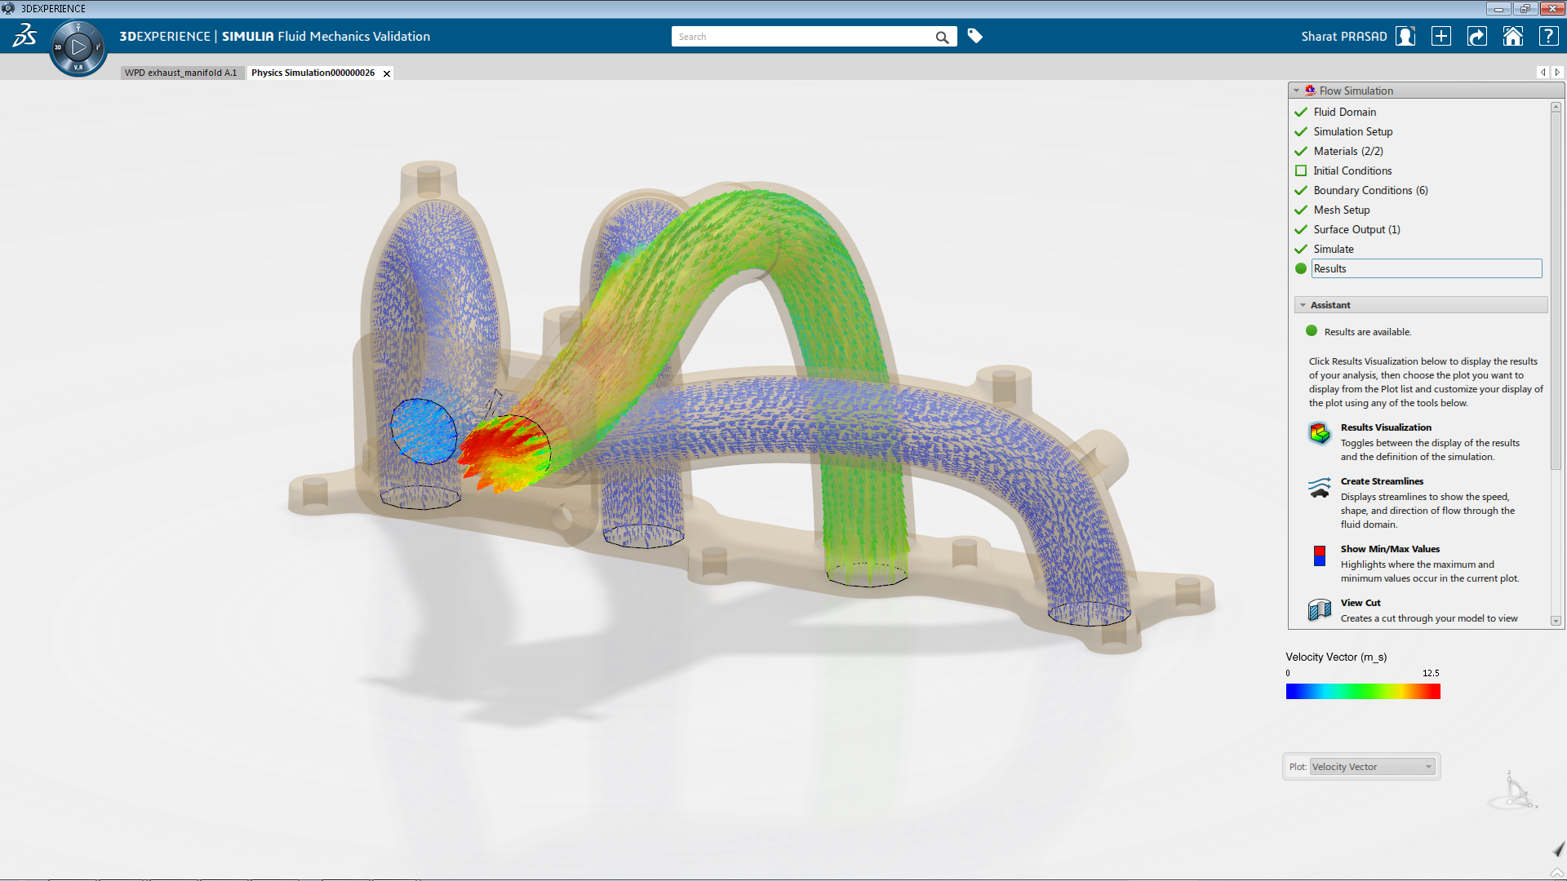This screenshot has width=1567, height=881.
Task: Click the velocity color legend bar
Action: pyautogui.click(x=1363, y=692)
